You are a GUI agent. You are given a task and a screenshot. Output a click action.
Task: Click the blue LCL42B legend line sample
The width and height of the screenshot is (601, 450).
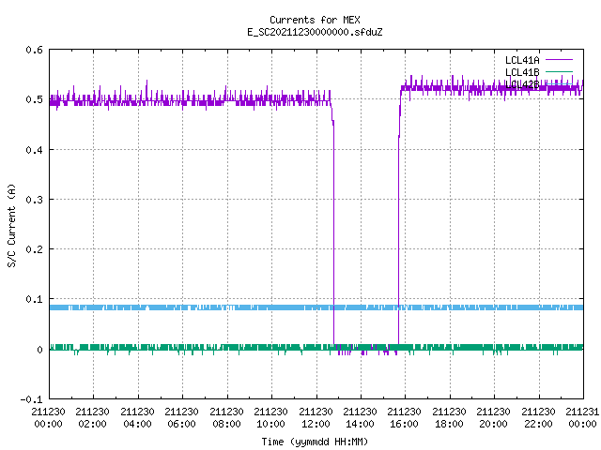tap(559, 84)
